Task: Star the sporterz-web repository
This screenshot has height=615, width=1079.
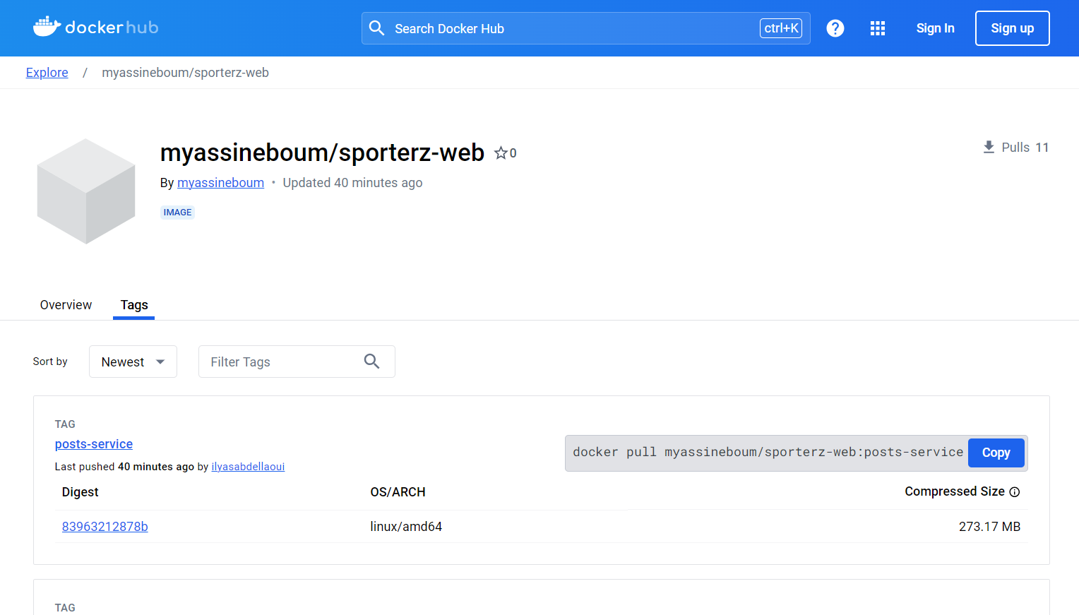Action: 501,153
